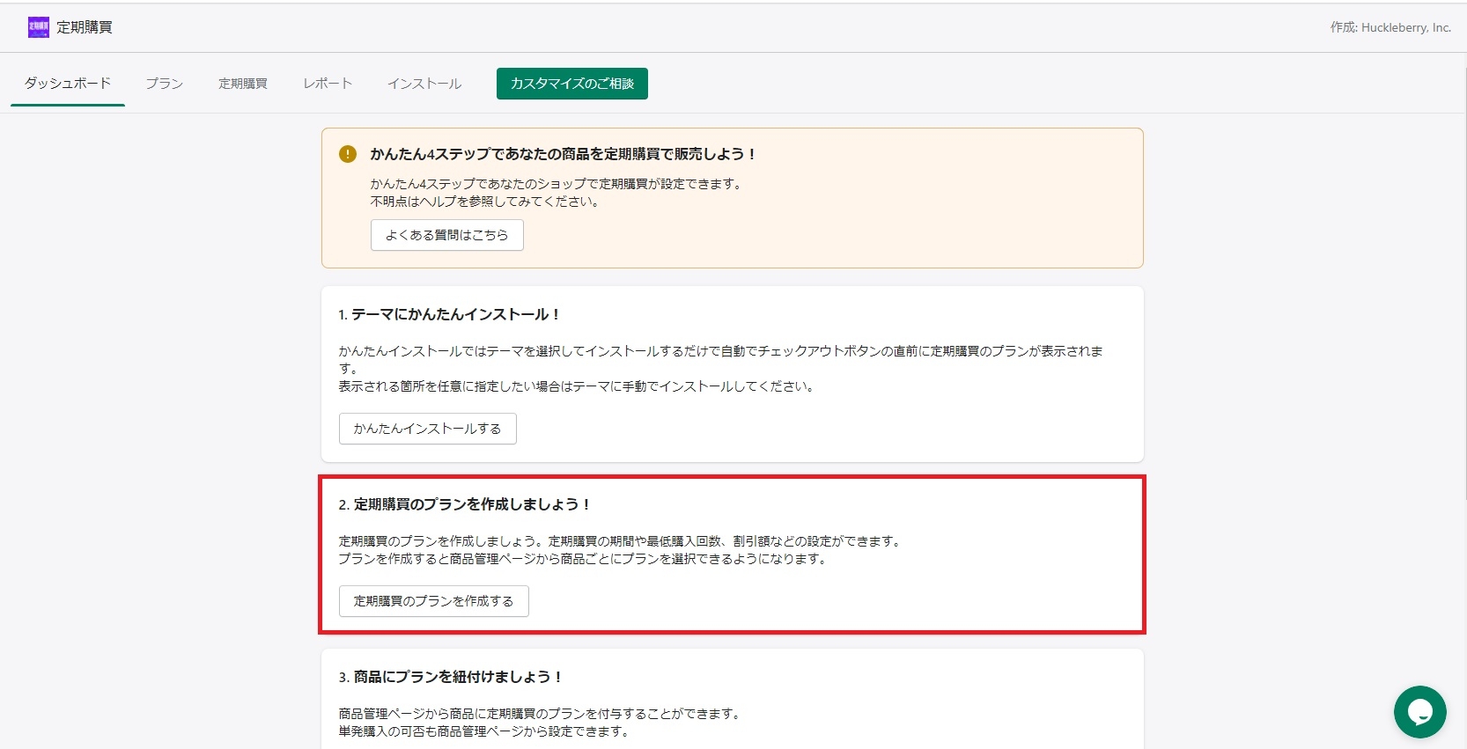1467x749 pixels.
Task: Click the step 1 テーマにかんたんインストール heading
Action: pyautogui.click(x=449, y=314)
